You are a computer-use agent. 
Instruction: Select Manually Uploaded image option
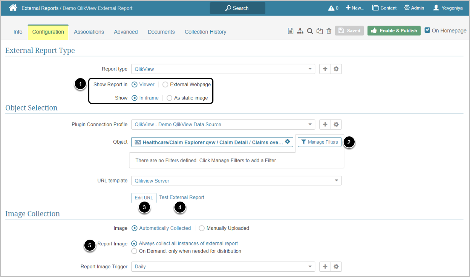pos(202,228)
